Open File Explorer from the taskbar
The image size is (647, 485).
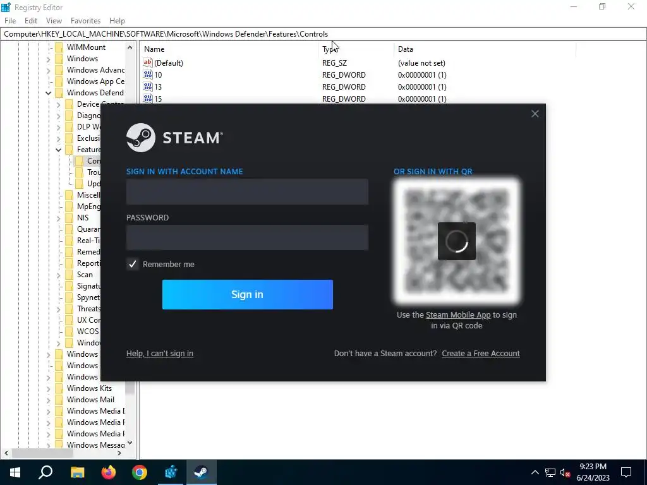coord(77,472)
